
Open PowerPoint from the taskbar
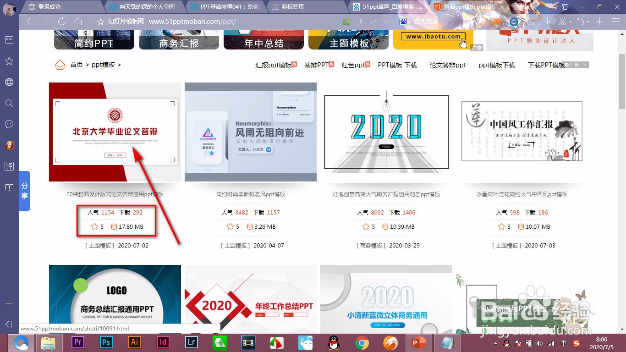tap(418, 342)
